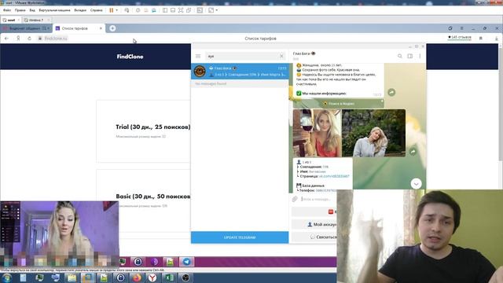Screen dimensions: 503x283
Task: Reload the FindClone page
Action: pos(29,39)
